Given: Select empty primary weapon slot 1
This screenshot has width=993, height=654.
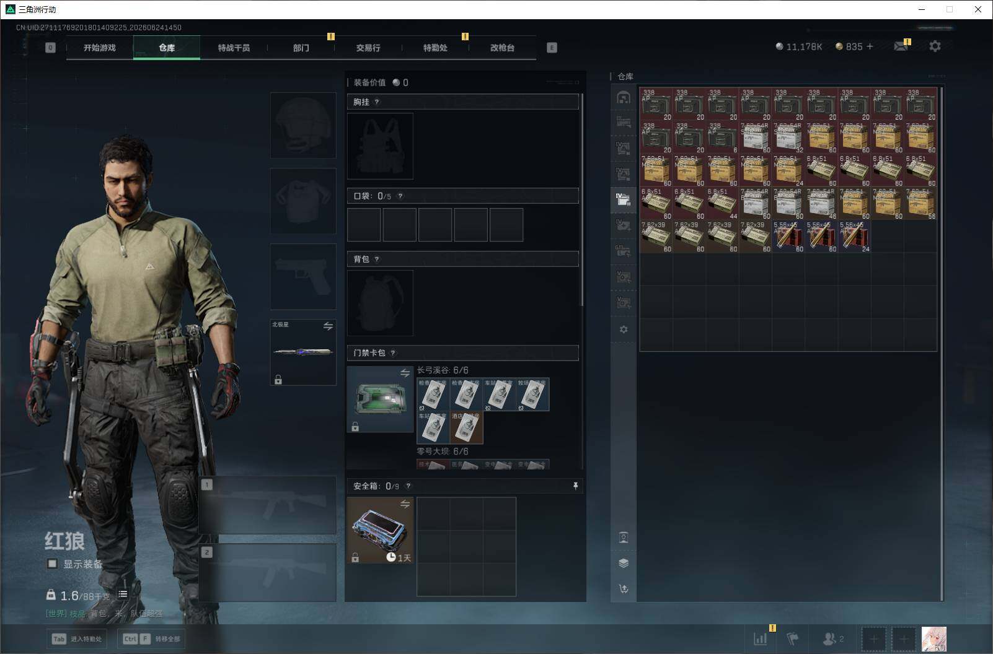Looking at the screenshot, I should click(268, 505).
